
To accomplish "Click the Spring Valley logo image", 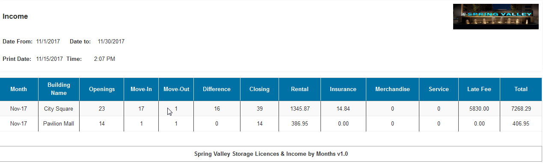I will click(x=496, y=16).
